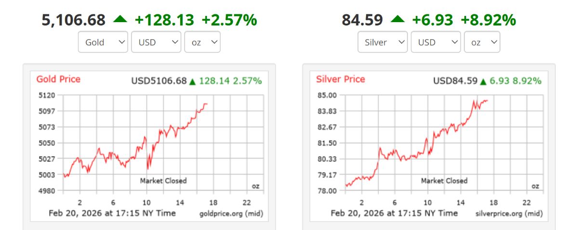This screenshot has width=578, height=230.
Task: Click the small green triangle in gold chart header
Action: (x=192, y=81)
